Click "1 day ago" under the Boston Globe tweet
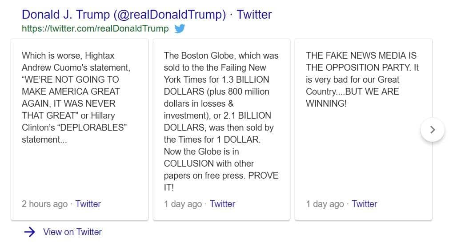This screenshot has width=453, height=247. pyautogui.click(x=183, y=204)
